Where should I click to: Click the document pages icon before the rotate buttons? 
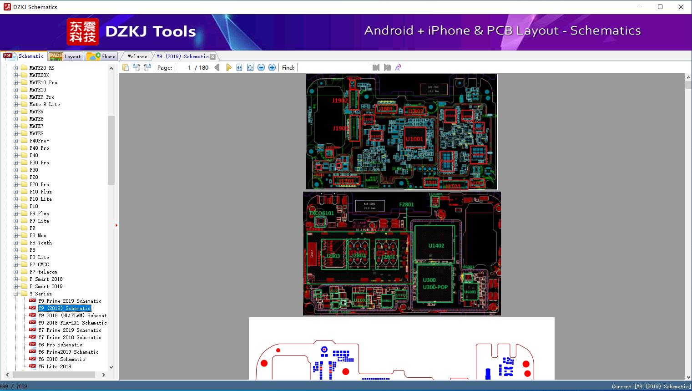[x=126, y=67]
